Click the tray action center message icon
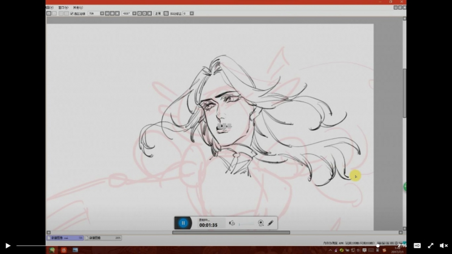 364,250
